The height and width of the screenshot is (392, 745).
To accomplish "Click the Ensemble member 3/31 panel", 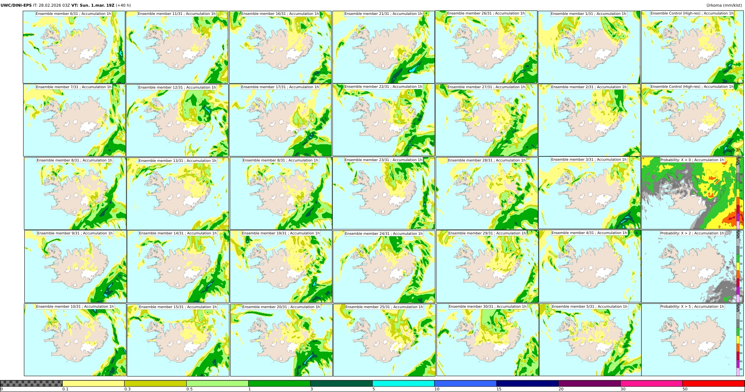I will 589,193.
